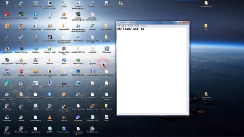
Task: Select the SARDU desktop icon
Action: click(107, 118)
